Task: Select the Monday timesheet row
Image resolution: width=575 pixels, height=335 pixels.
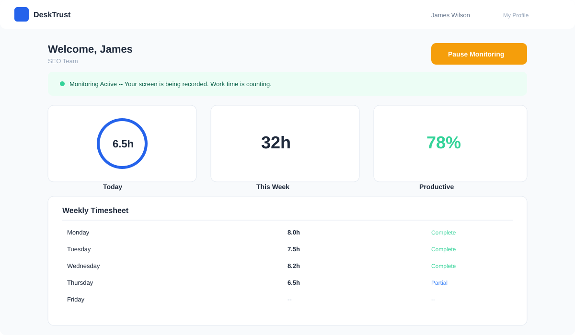Action: click(x=287, y=233)
